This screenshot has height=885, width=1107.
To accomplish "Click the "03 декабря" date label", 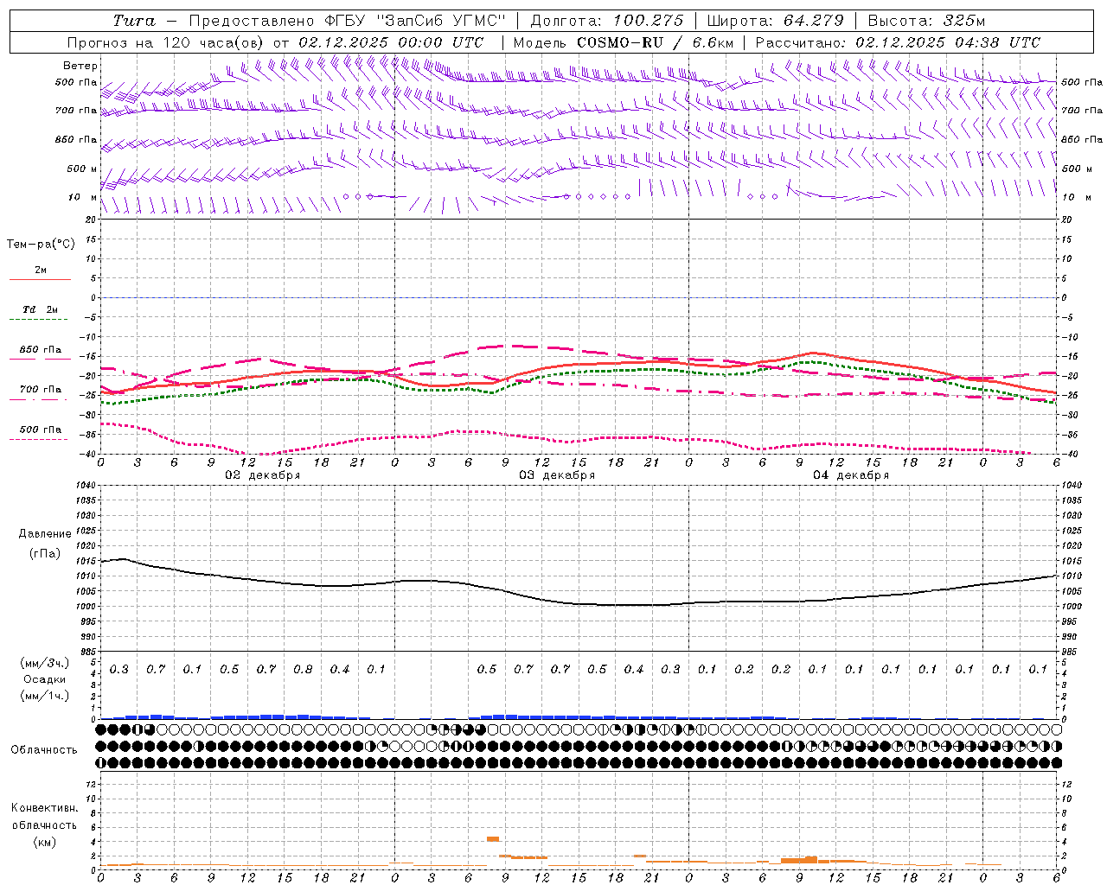I will (x=557, y=475).
